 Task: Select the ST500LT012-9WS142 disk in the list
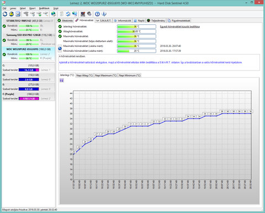click(29, 25)
